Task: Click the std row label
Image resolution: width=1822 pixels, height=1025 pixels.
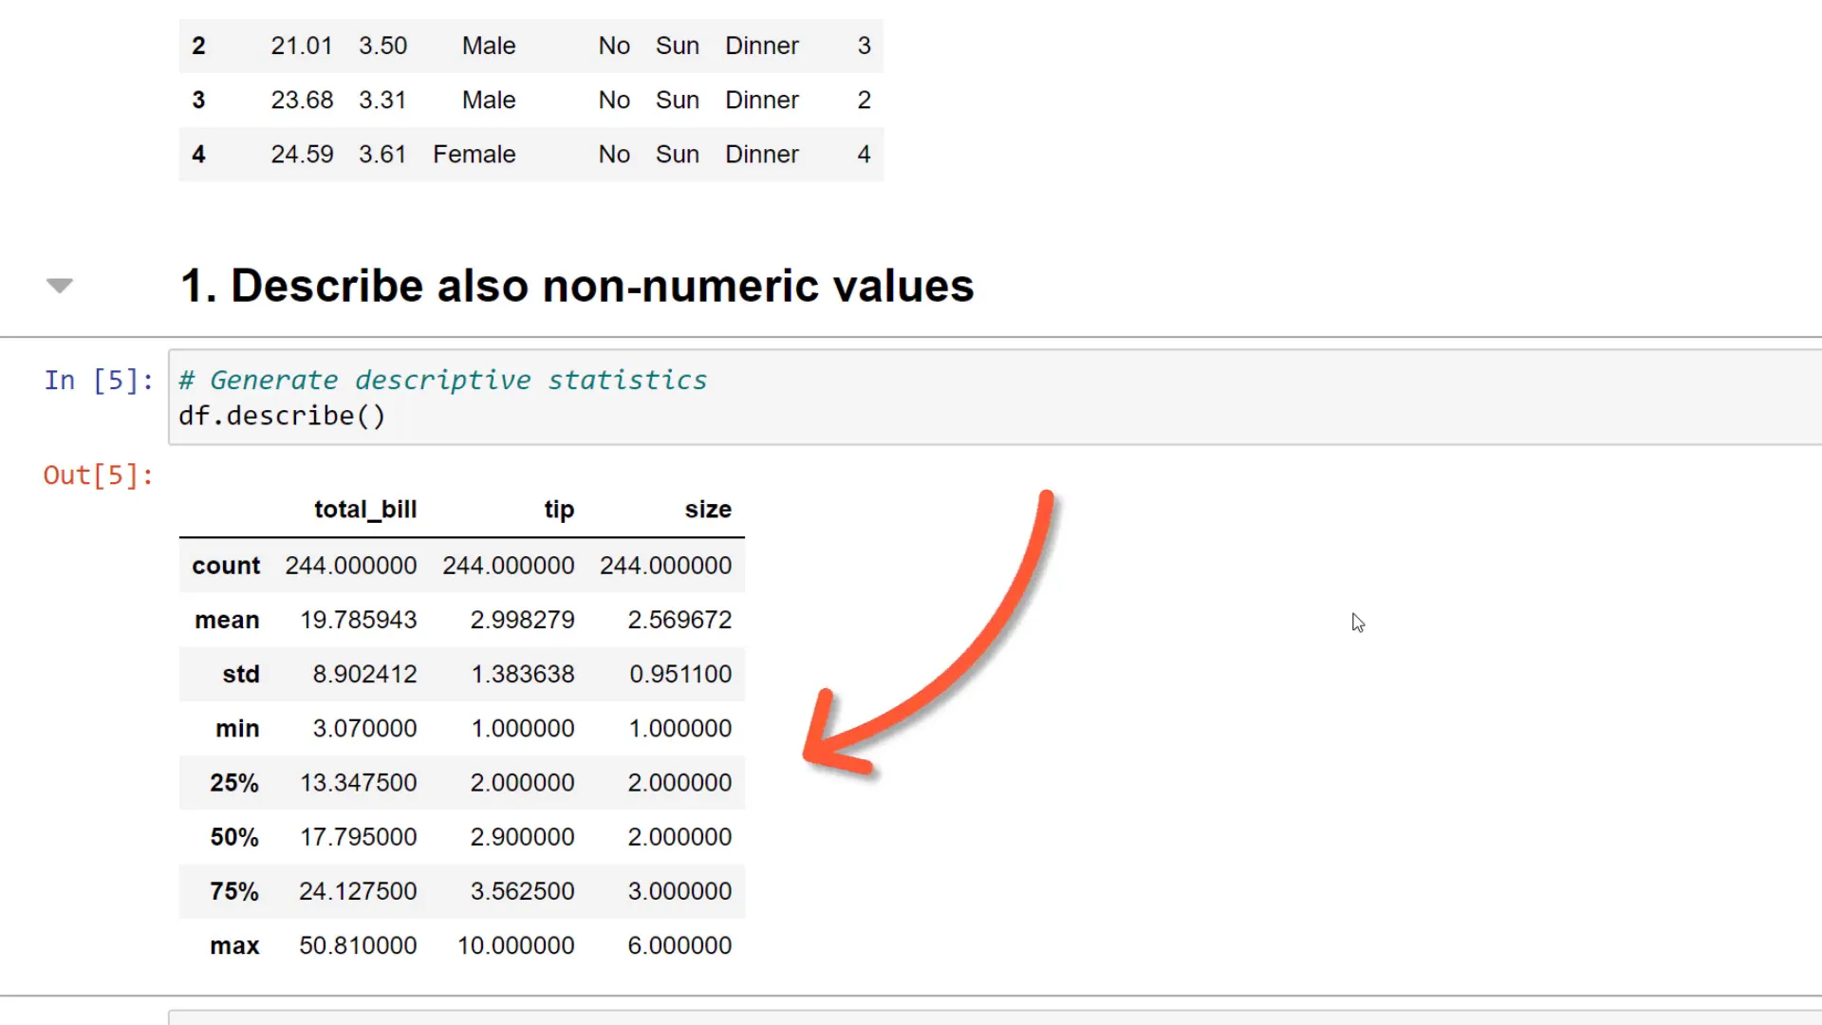Action: pos(241,674)
